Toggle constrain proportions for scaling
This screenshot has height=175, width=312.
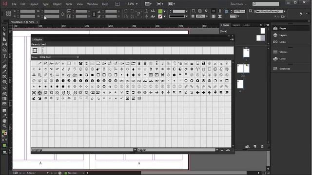[x=94, y=14]
